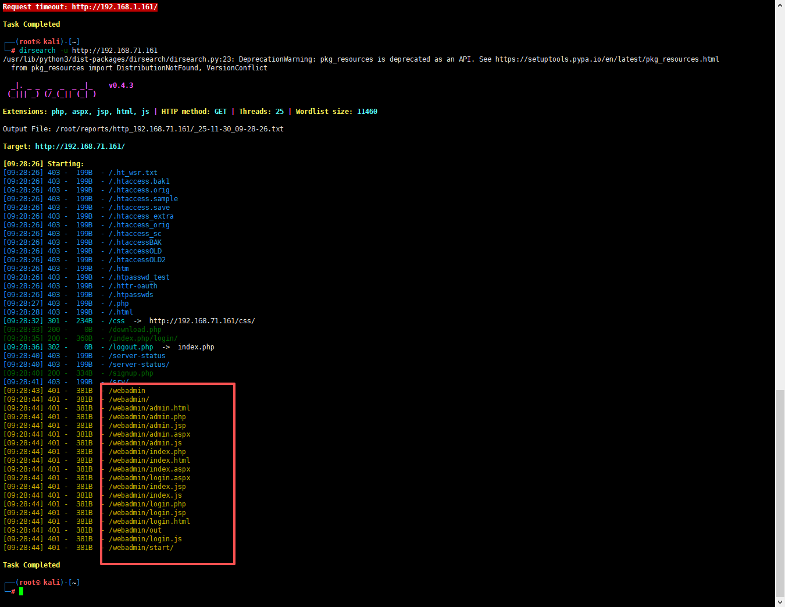Click the /download.php result entry
The image size is (785, 607).
click(135, 330)
